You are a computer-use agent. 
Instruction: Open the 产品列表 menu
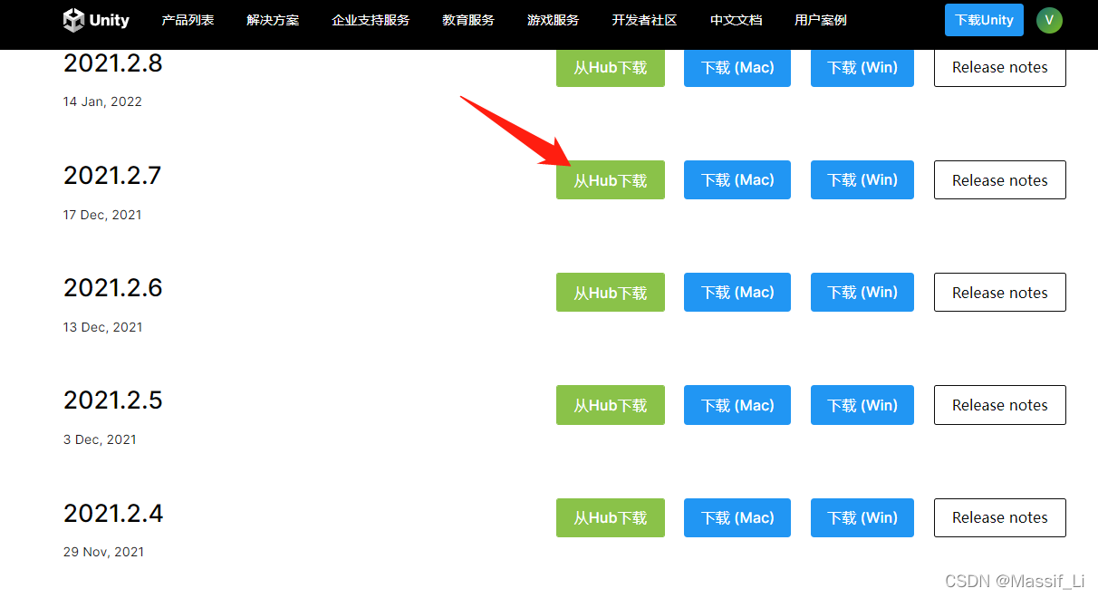[x=188, y=20]
